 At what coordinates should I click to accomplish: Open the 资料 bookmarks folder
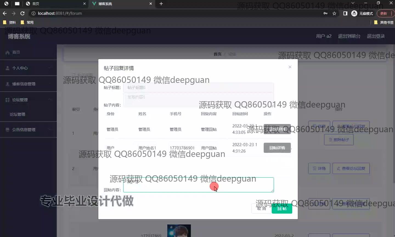pos(10,22)
